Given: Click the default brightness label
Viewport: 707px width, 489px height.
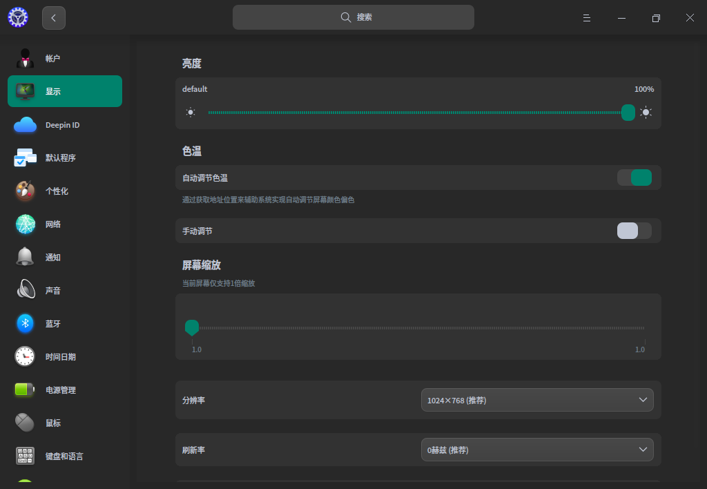Looking at the screenshot, I should coord(195,89).
